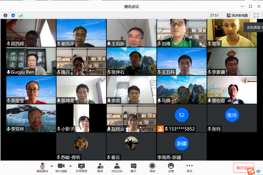Show participants list 成员(23)
The height and width of the screenshot is (175, 263).
pyautogui.click(x=117, y=167)
